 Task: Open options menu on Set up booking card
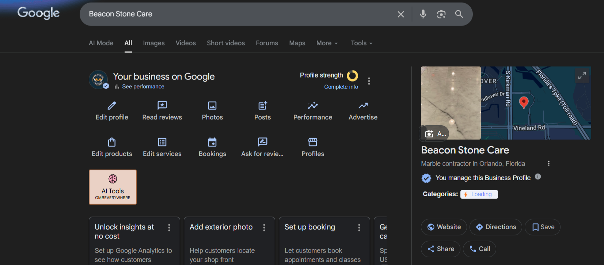(x=359, y=228)
